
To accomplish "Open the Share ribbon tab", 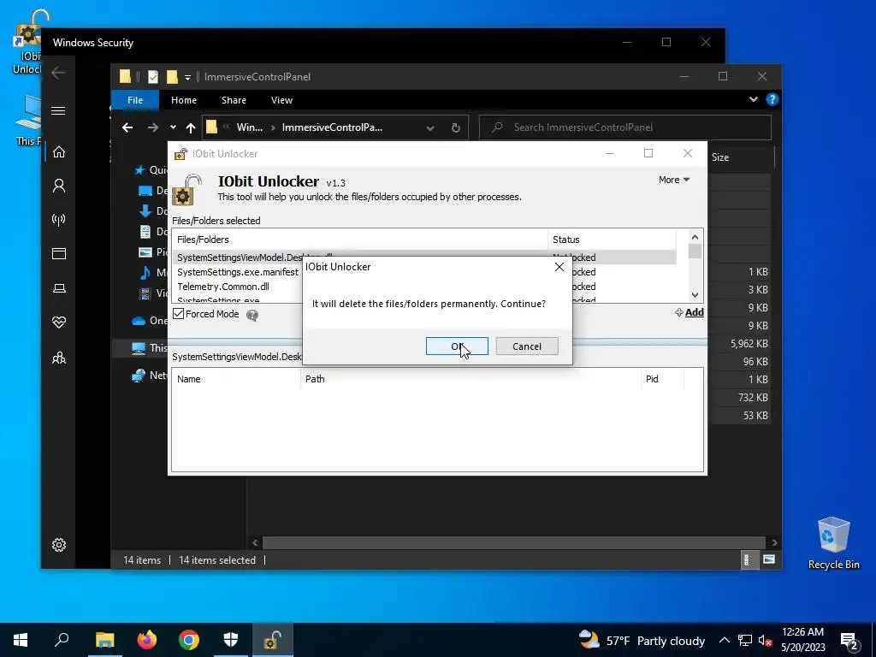I will coord(234,100).
